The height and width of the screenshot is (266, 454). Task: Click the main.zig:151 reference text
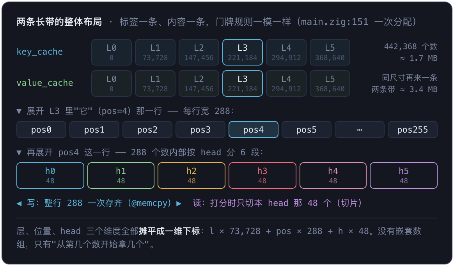point(334,22)
